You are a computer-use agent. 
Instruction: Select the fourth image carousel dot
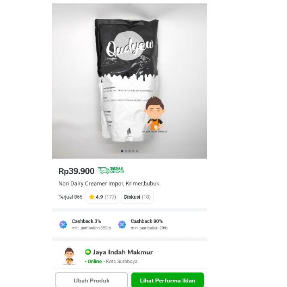pos(133,151)
